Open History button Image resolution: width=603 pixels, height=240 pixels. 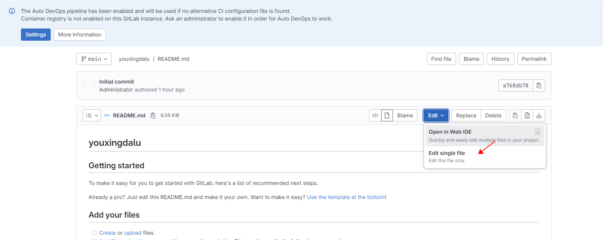(500, 59)
